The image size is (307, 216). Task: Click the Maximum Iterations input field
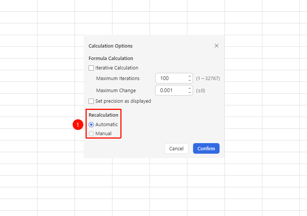point(172,78)
